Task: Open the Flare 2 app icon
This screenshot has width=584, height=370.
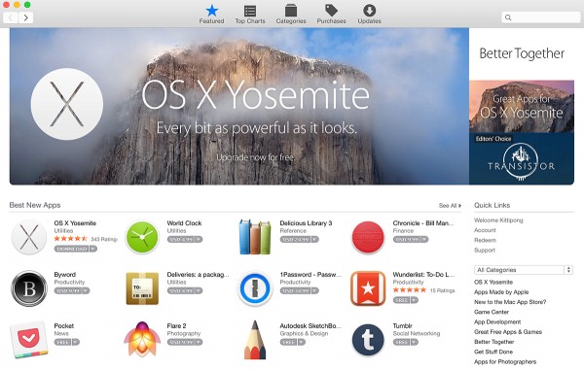Action: pyautogui.click(x=142, y=339)
